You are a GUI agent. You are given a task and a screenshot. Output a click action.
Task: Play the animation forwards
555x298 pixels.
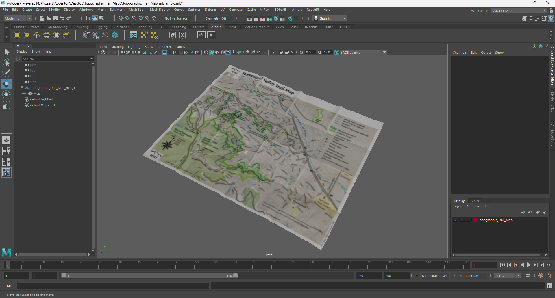tap(529, 265)
